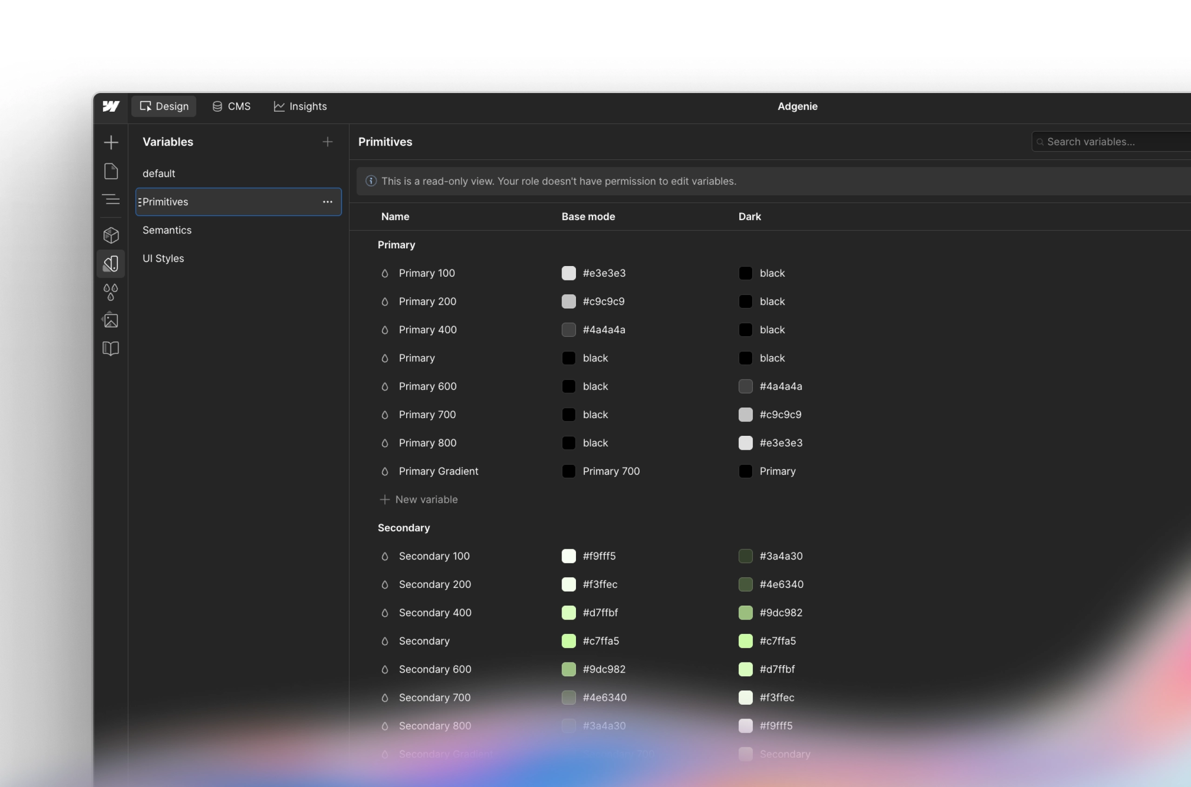The image size is (1191, 787).
Task: Open the Components panel
Action: [111, 235]
